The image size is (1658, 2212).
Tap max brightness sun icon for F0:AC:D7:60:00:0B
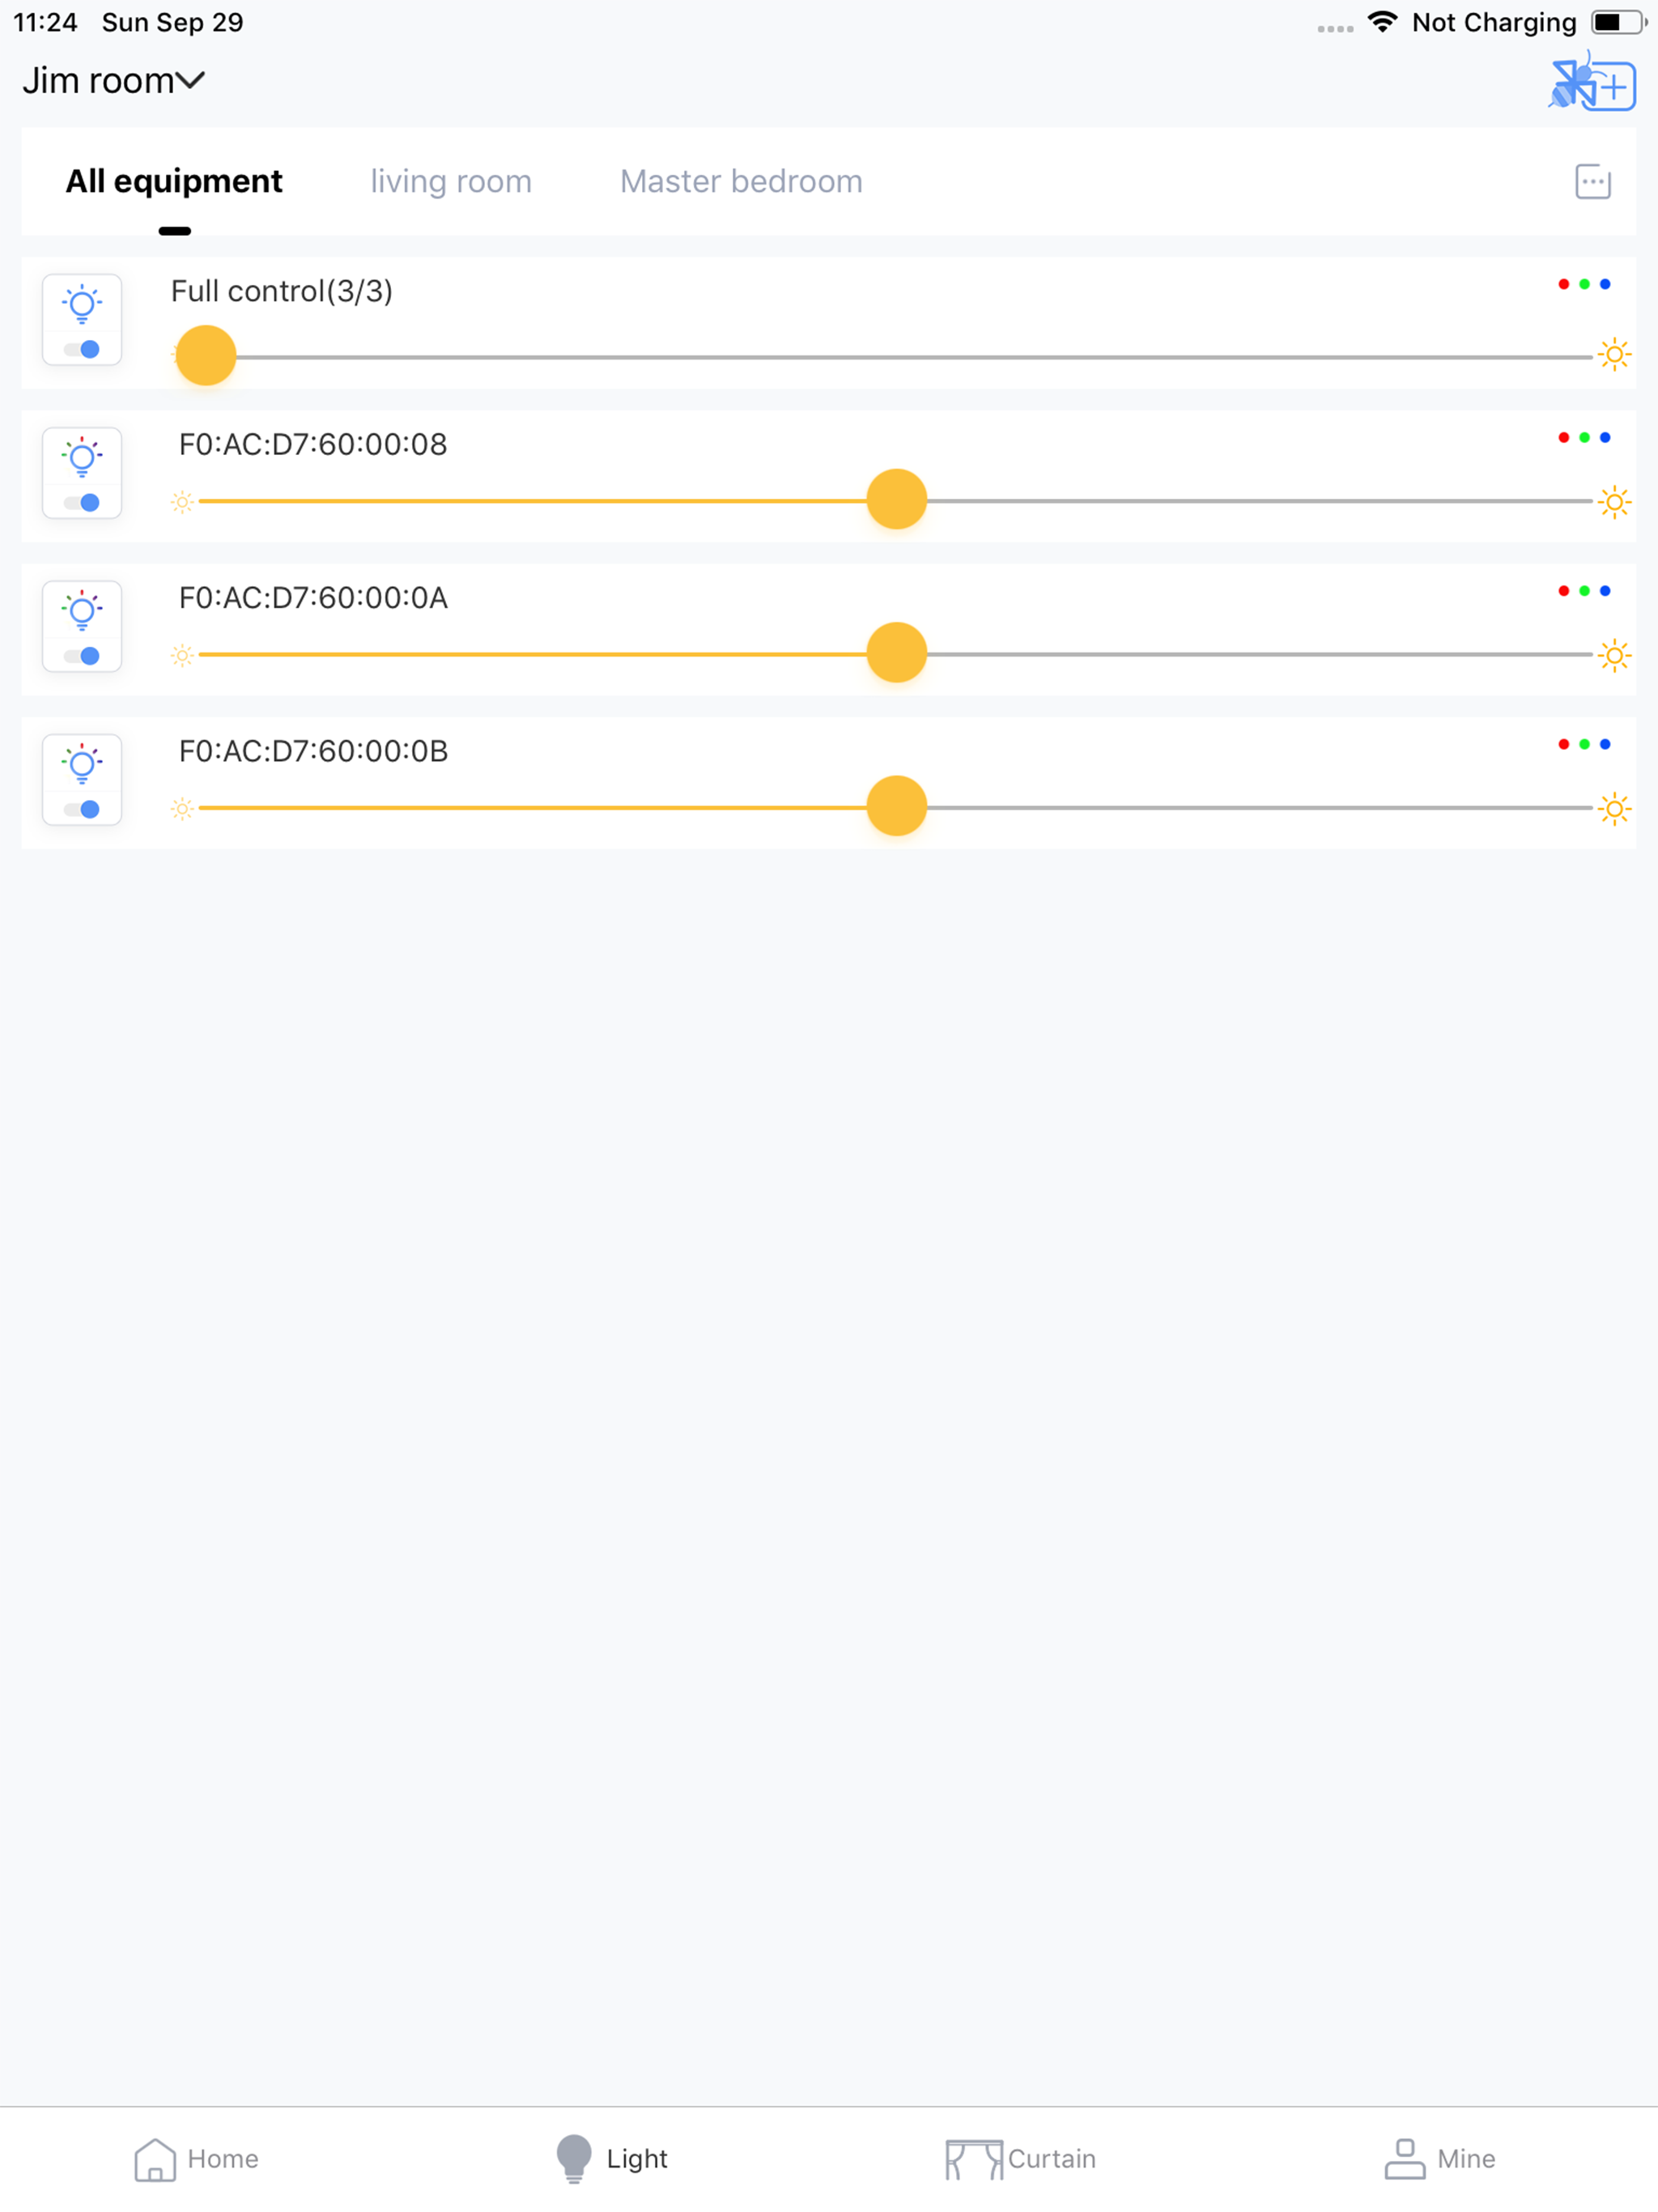1614,809
